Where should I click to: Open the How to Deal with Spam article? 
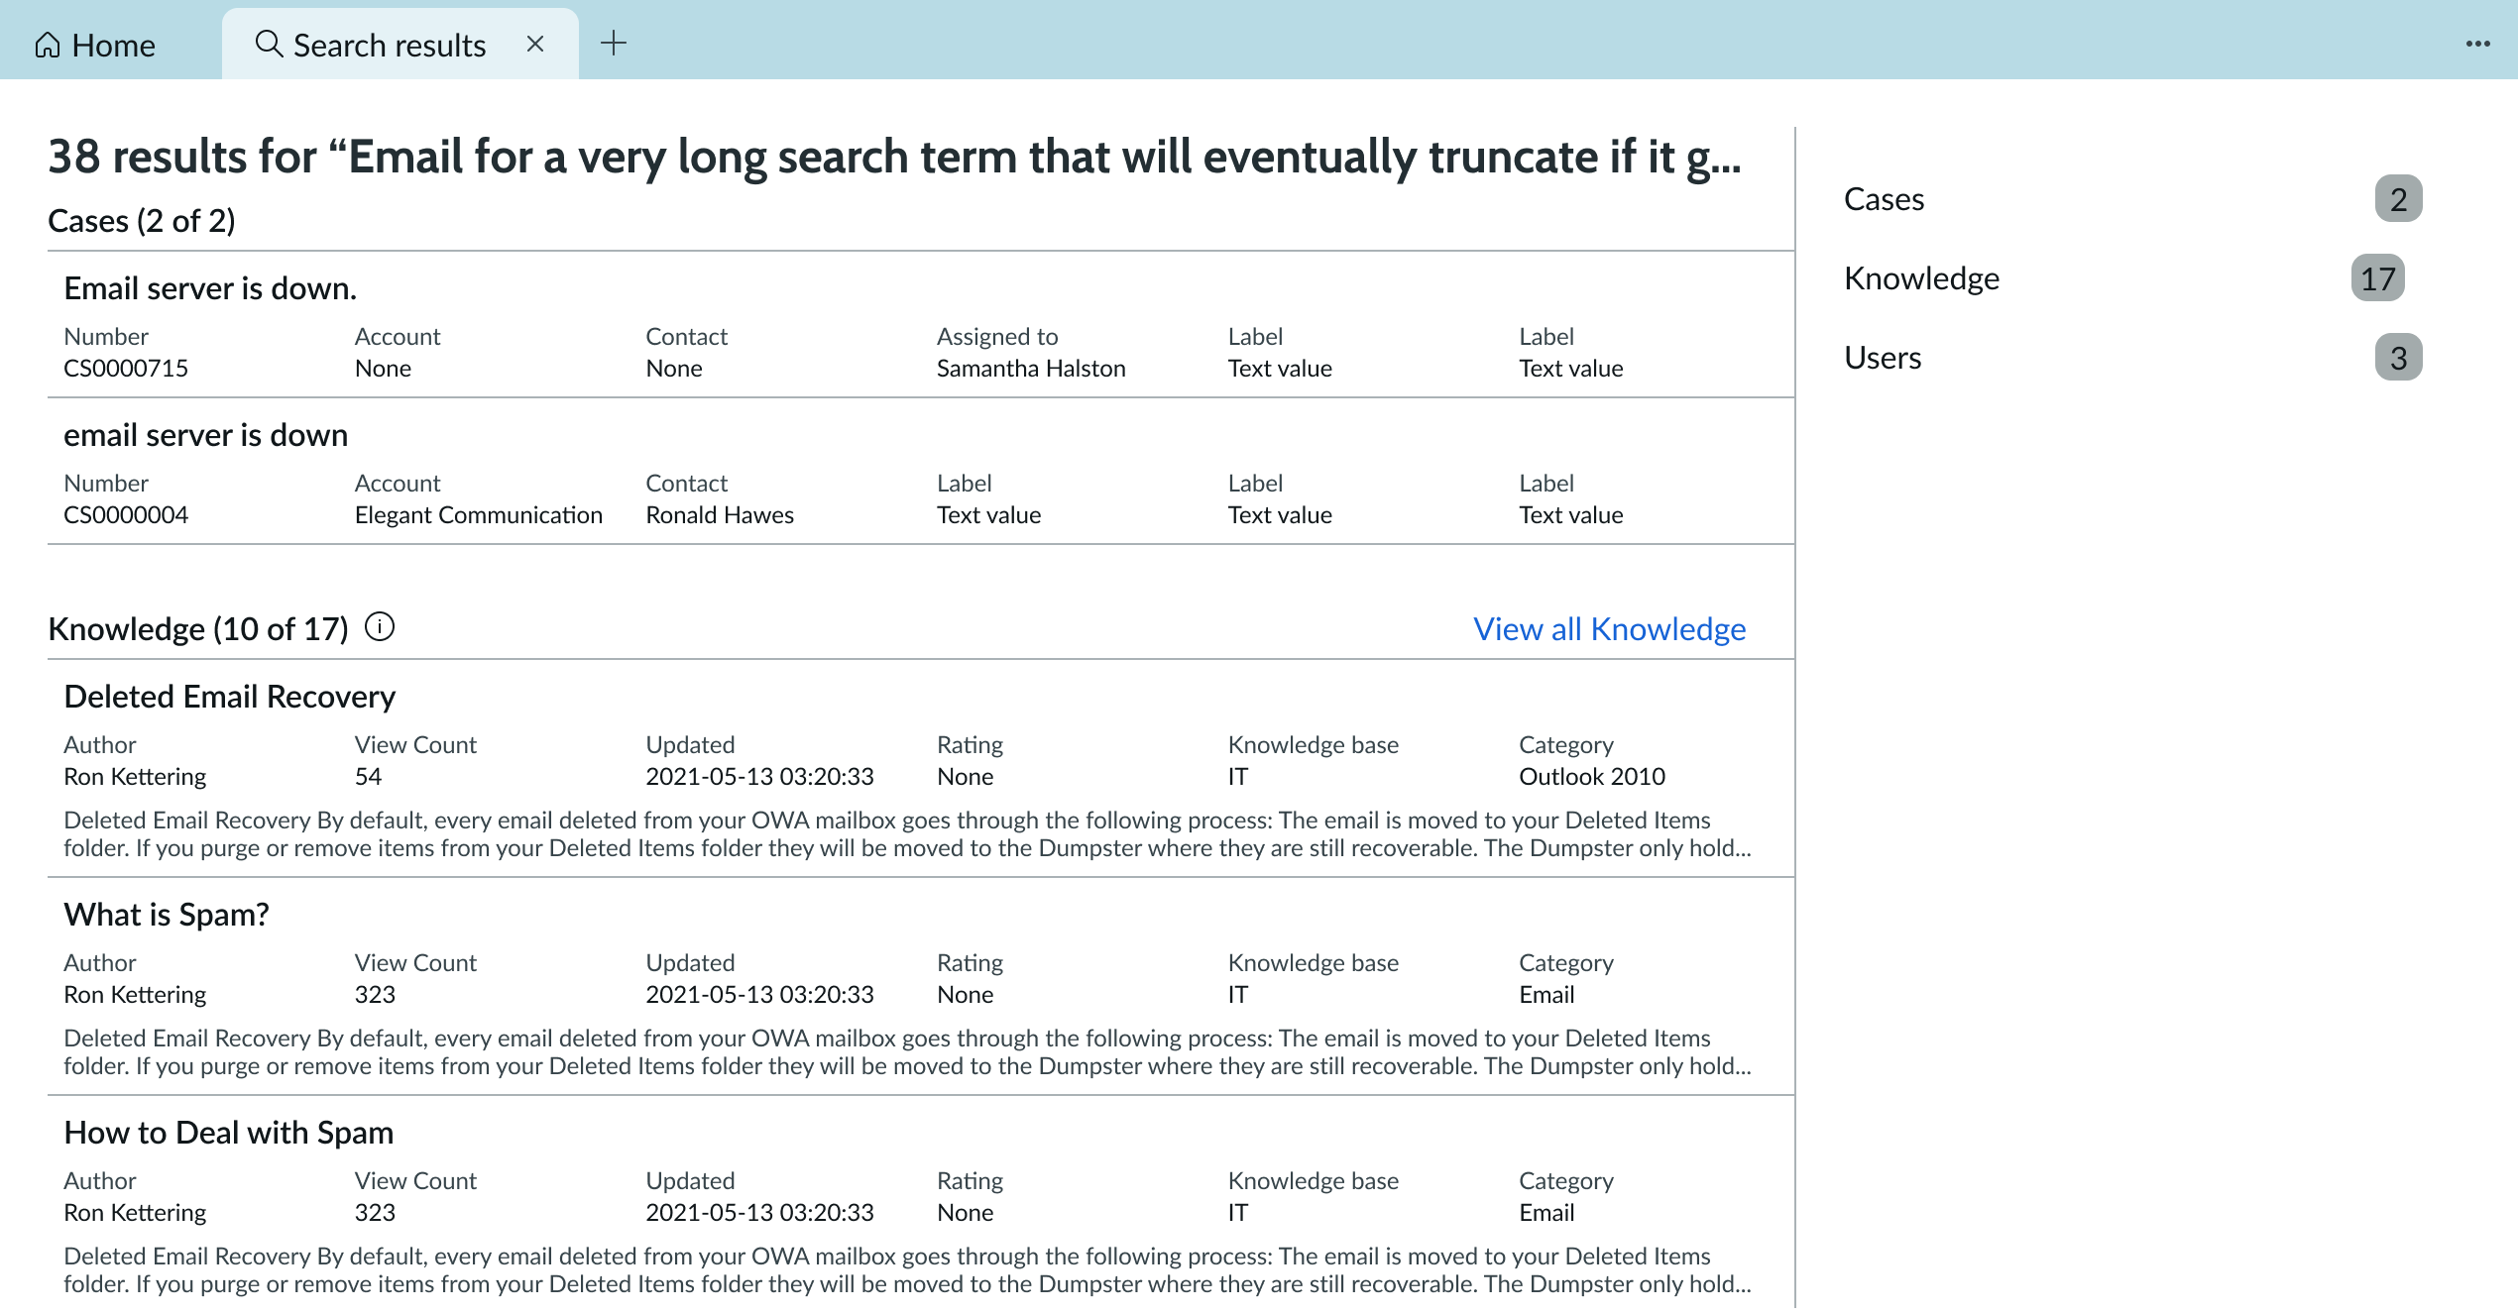tap(228, 1132)
